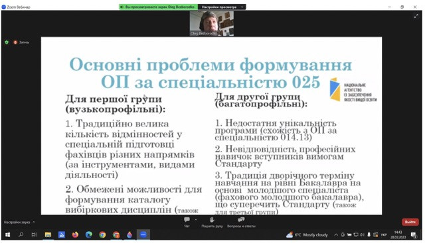Open the Windows Start menu
Viewport: 425px width, 243px height.
7,234
